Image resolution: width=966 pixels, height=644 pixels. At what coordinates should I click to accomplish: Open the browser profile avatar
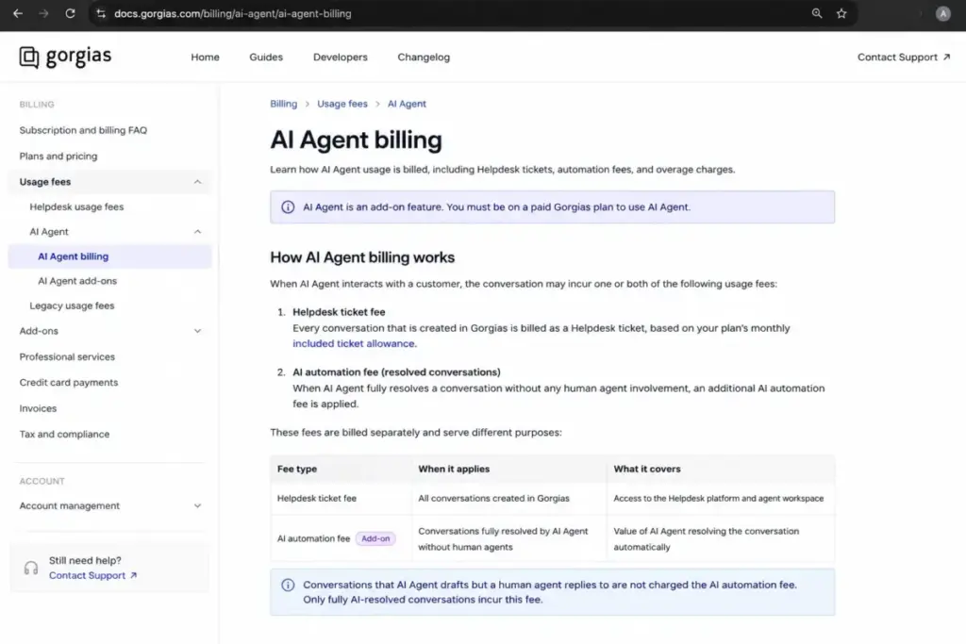[x=942, y=13]
